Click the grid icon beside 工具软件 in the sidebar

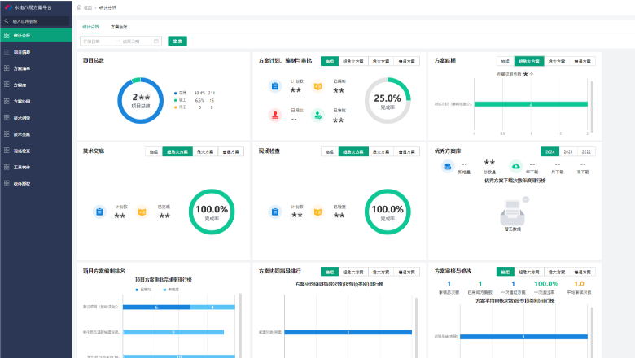(x=6, y=168)
